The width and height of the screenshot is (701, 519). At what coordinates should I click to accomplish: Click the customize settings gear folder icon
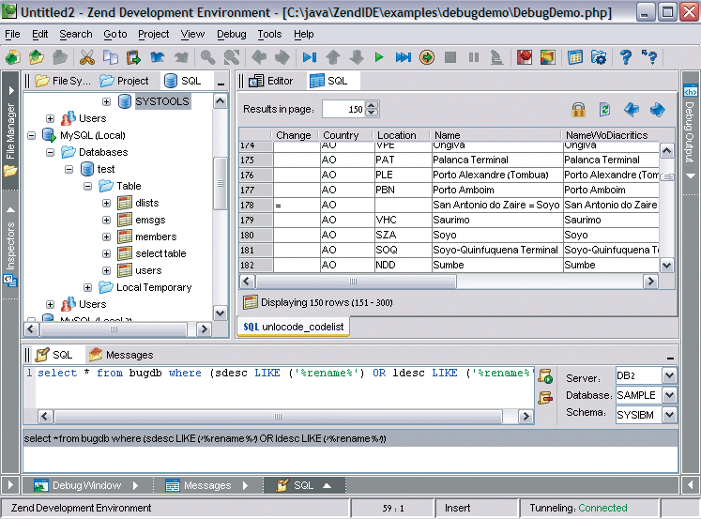(599, 57)
